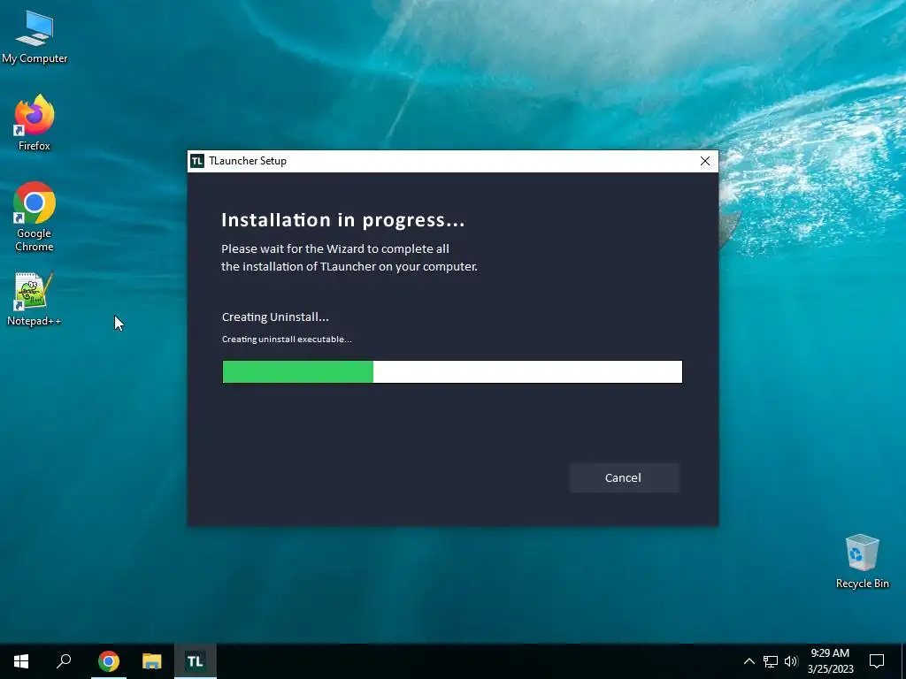Viewport: 906px width, 679px height.
Task: Show hidden system tray icons
Action: tap(749, 661)
